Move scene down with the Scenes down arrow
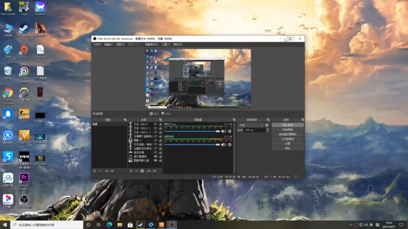408x229 pixels. tap(112, 171)
